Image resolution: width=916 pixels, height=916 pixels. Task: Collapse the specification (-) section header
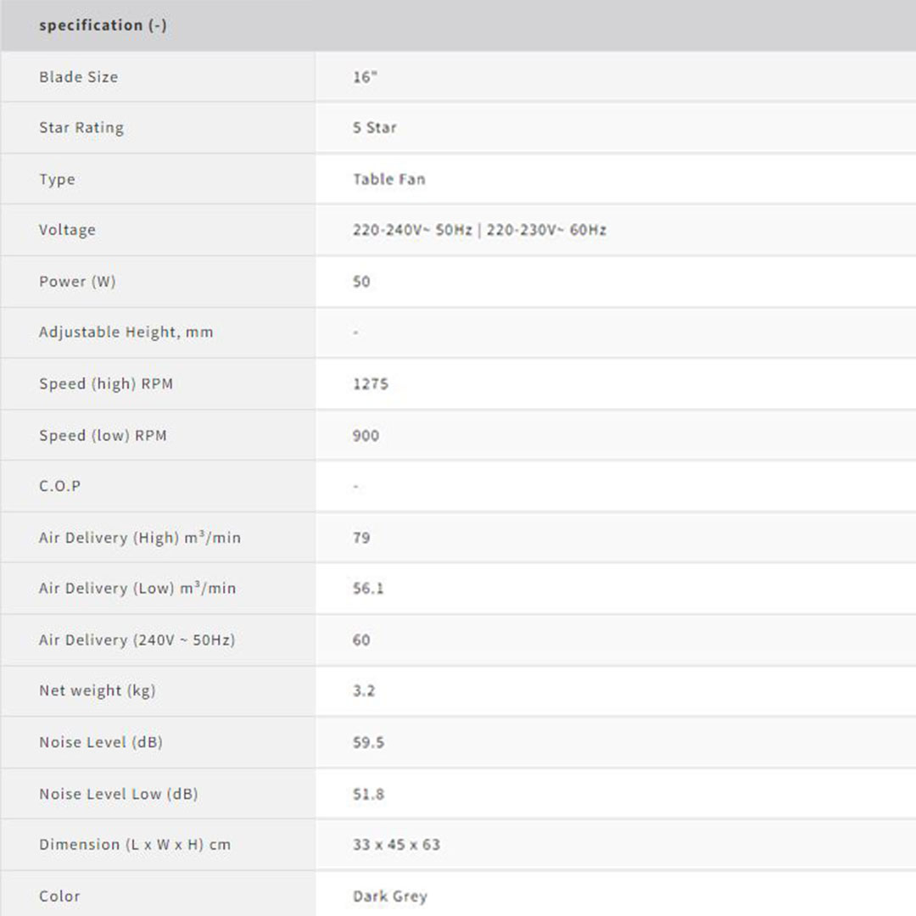103,25
